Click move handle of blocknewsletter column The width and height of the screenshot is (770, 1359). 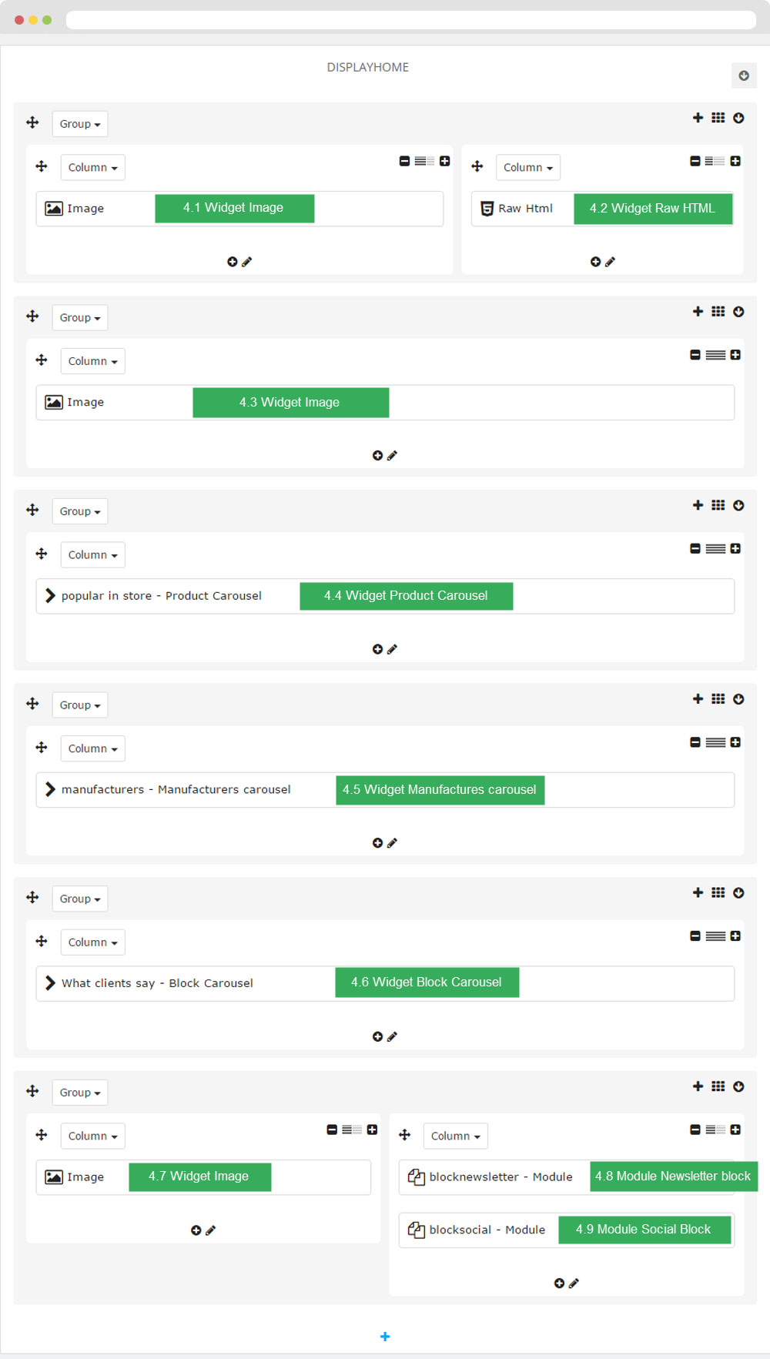pyautogui.click(x=404, y=1135)
